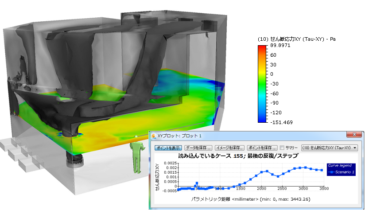This screenshot has height=210, width=365.
Task: Close the XYプロット window
Action: point(354,134)
